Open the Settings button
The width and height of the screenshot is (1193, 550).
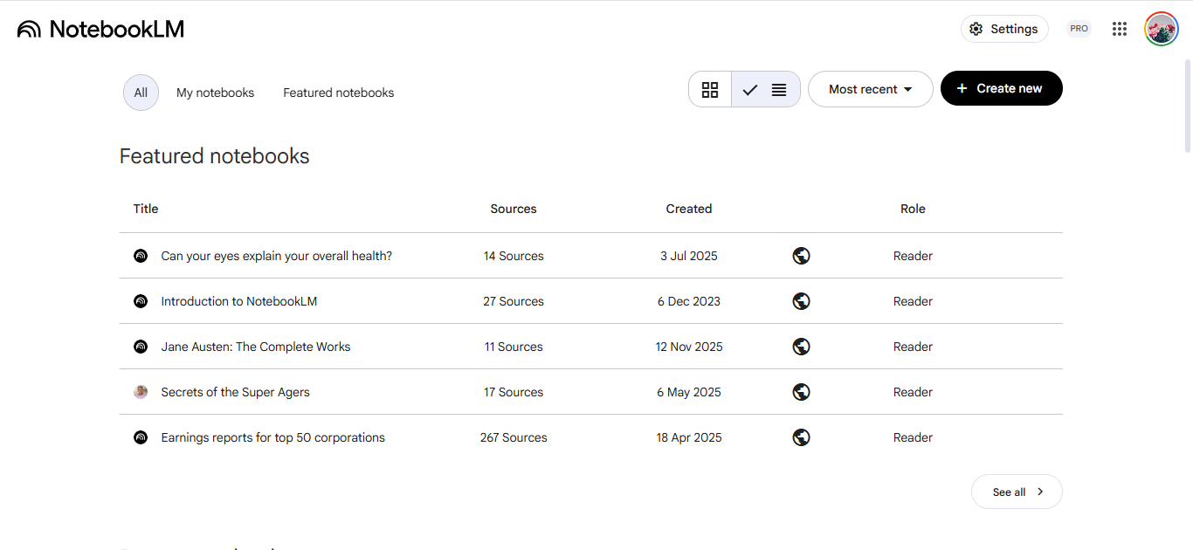click(1004, 29)
